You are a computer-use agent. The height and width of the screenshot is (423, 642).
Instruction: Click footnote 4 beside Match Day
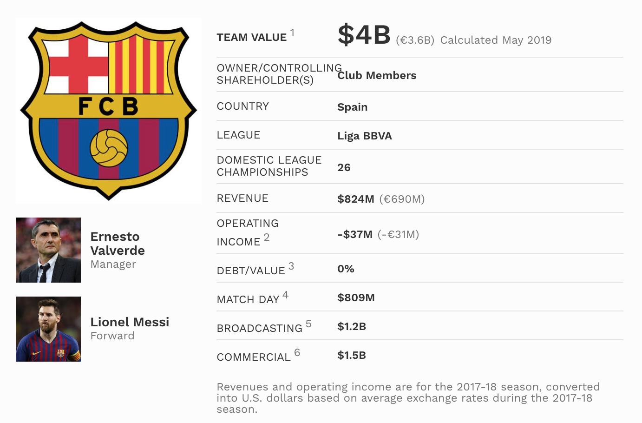(x=285, y=295)
